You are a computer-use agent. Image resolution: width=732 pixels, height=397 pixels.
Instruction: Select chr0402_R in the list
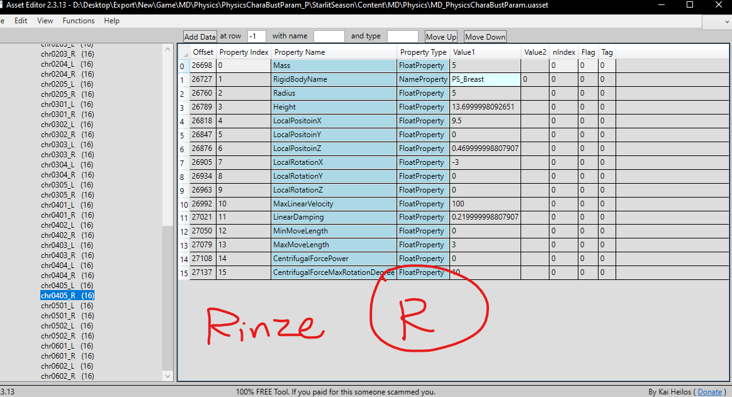(67, 235)
